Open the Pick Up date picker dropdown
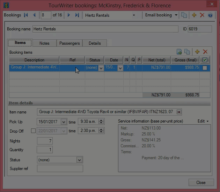Viewport: 220px width, 192px height. click(63, 122)
